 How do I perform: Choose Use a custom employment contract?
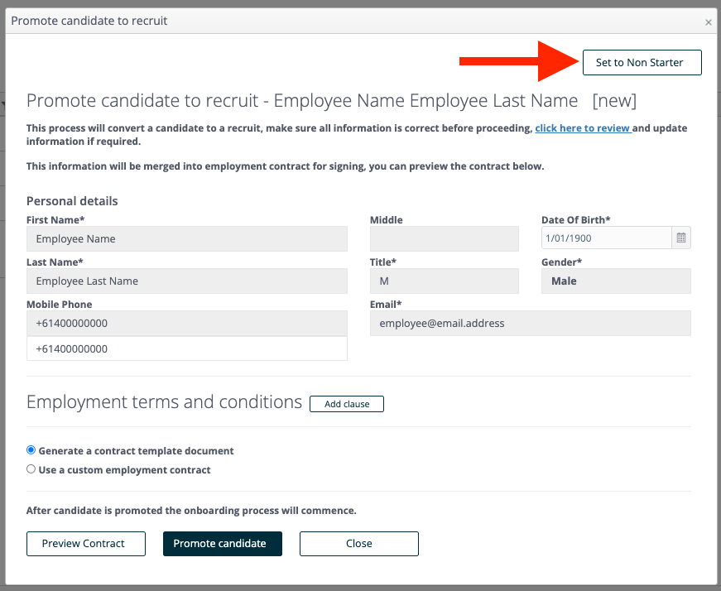31,469
